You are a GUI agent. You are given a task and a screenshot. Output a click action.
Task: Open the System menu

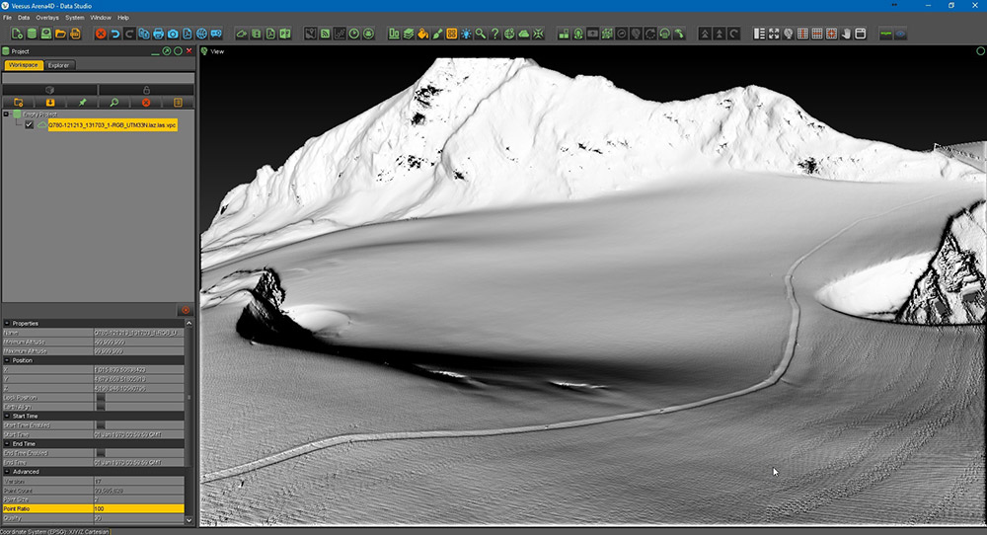pyautogui.click(x=75, y=18)
